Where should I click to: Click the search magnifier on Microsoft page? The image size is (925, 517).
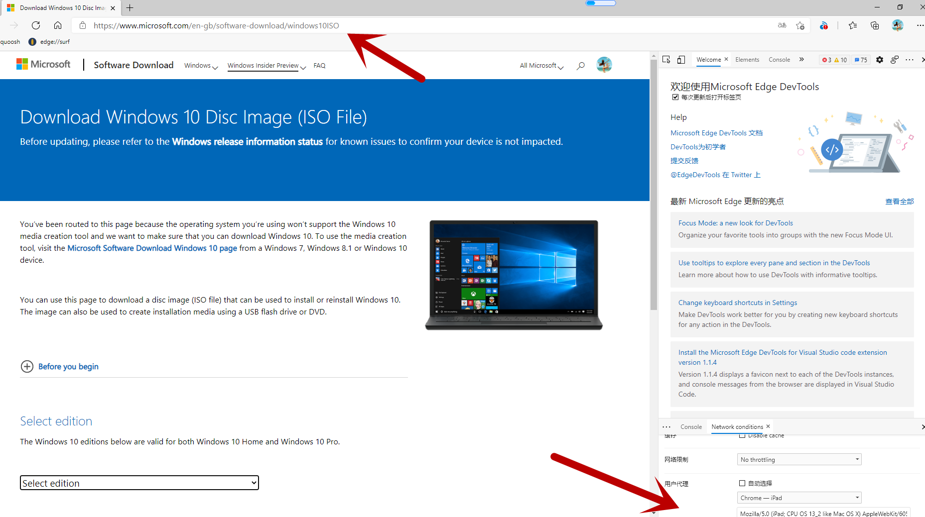point(580,66)
